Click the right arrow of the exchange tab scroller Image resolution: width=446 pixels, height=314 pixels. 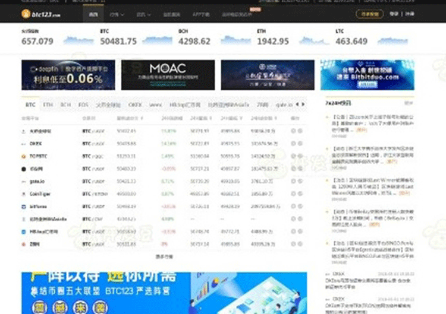coord(303,104)
